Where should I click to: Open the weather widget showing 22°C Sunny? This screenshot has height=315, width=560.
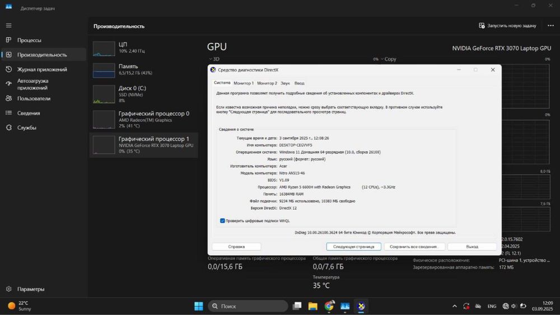20,306
